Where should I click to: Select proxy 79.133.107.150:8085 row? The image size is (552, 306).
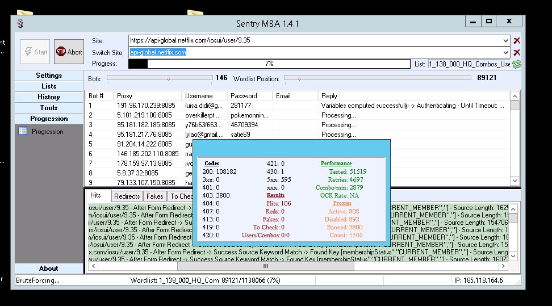[139, 182]
